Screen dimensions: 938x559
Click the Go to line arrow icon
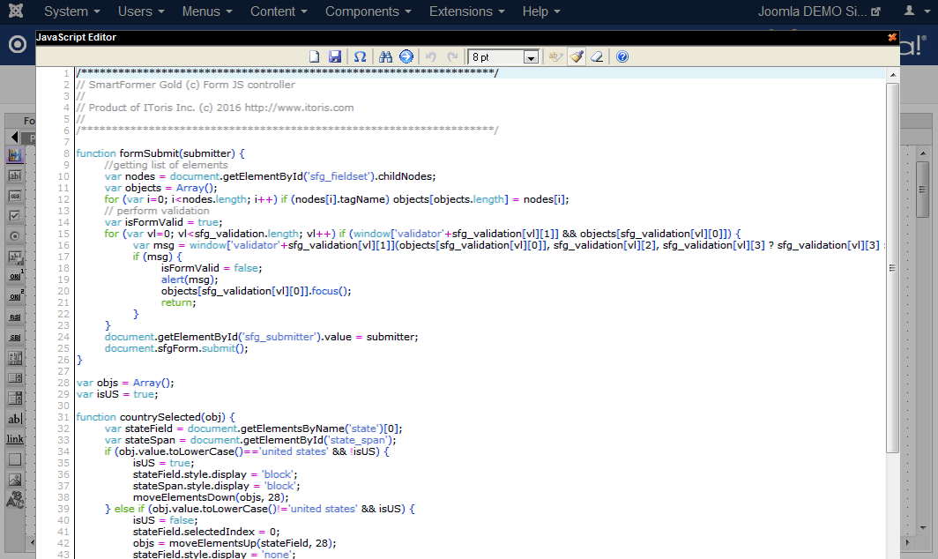point(406,56)
